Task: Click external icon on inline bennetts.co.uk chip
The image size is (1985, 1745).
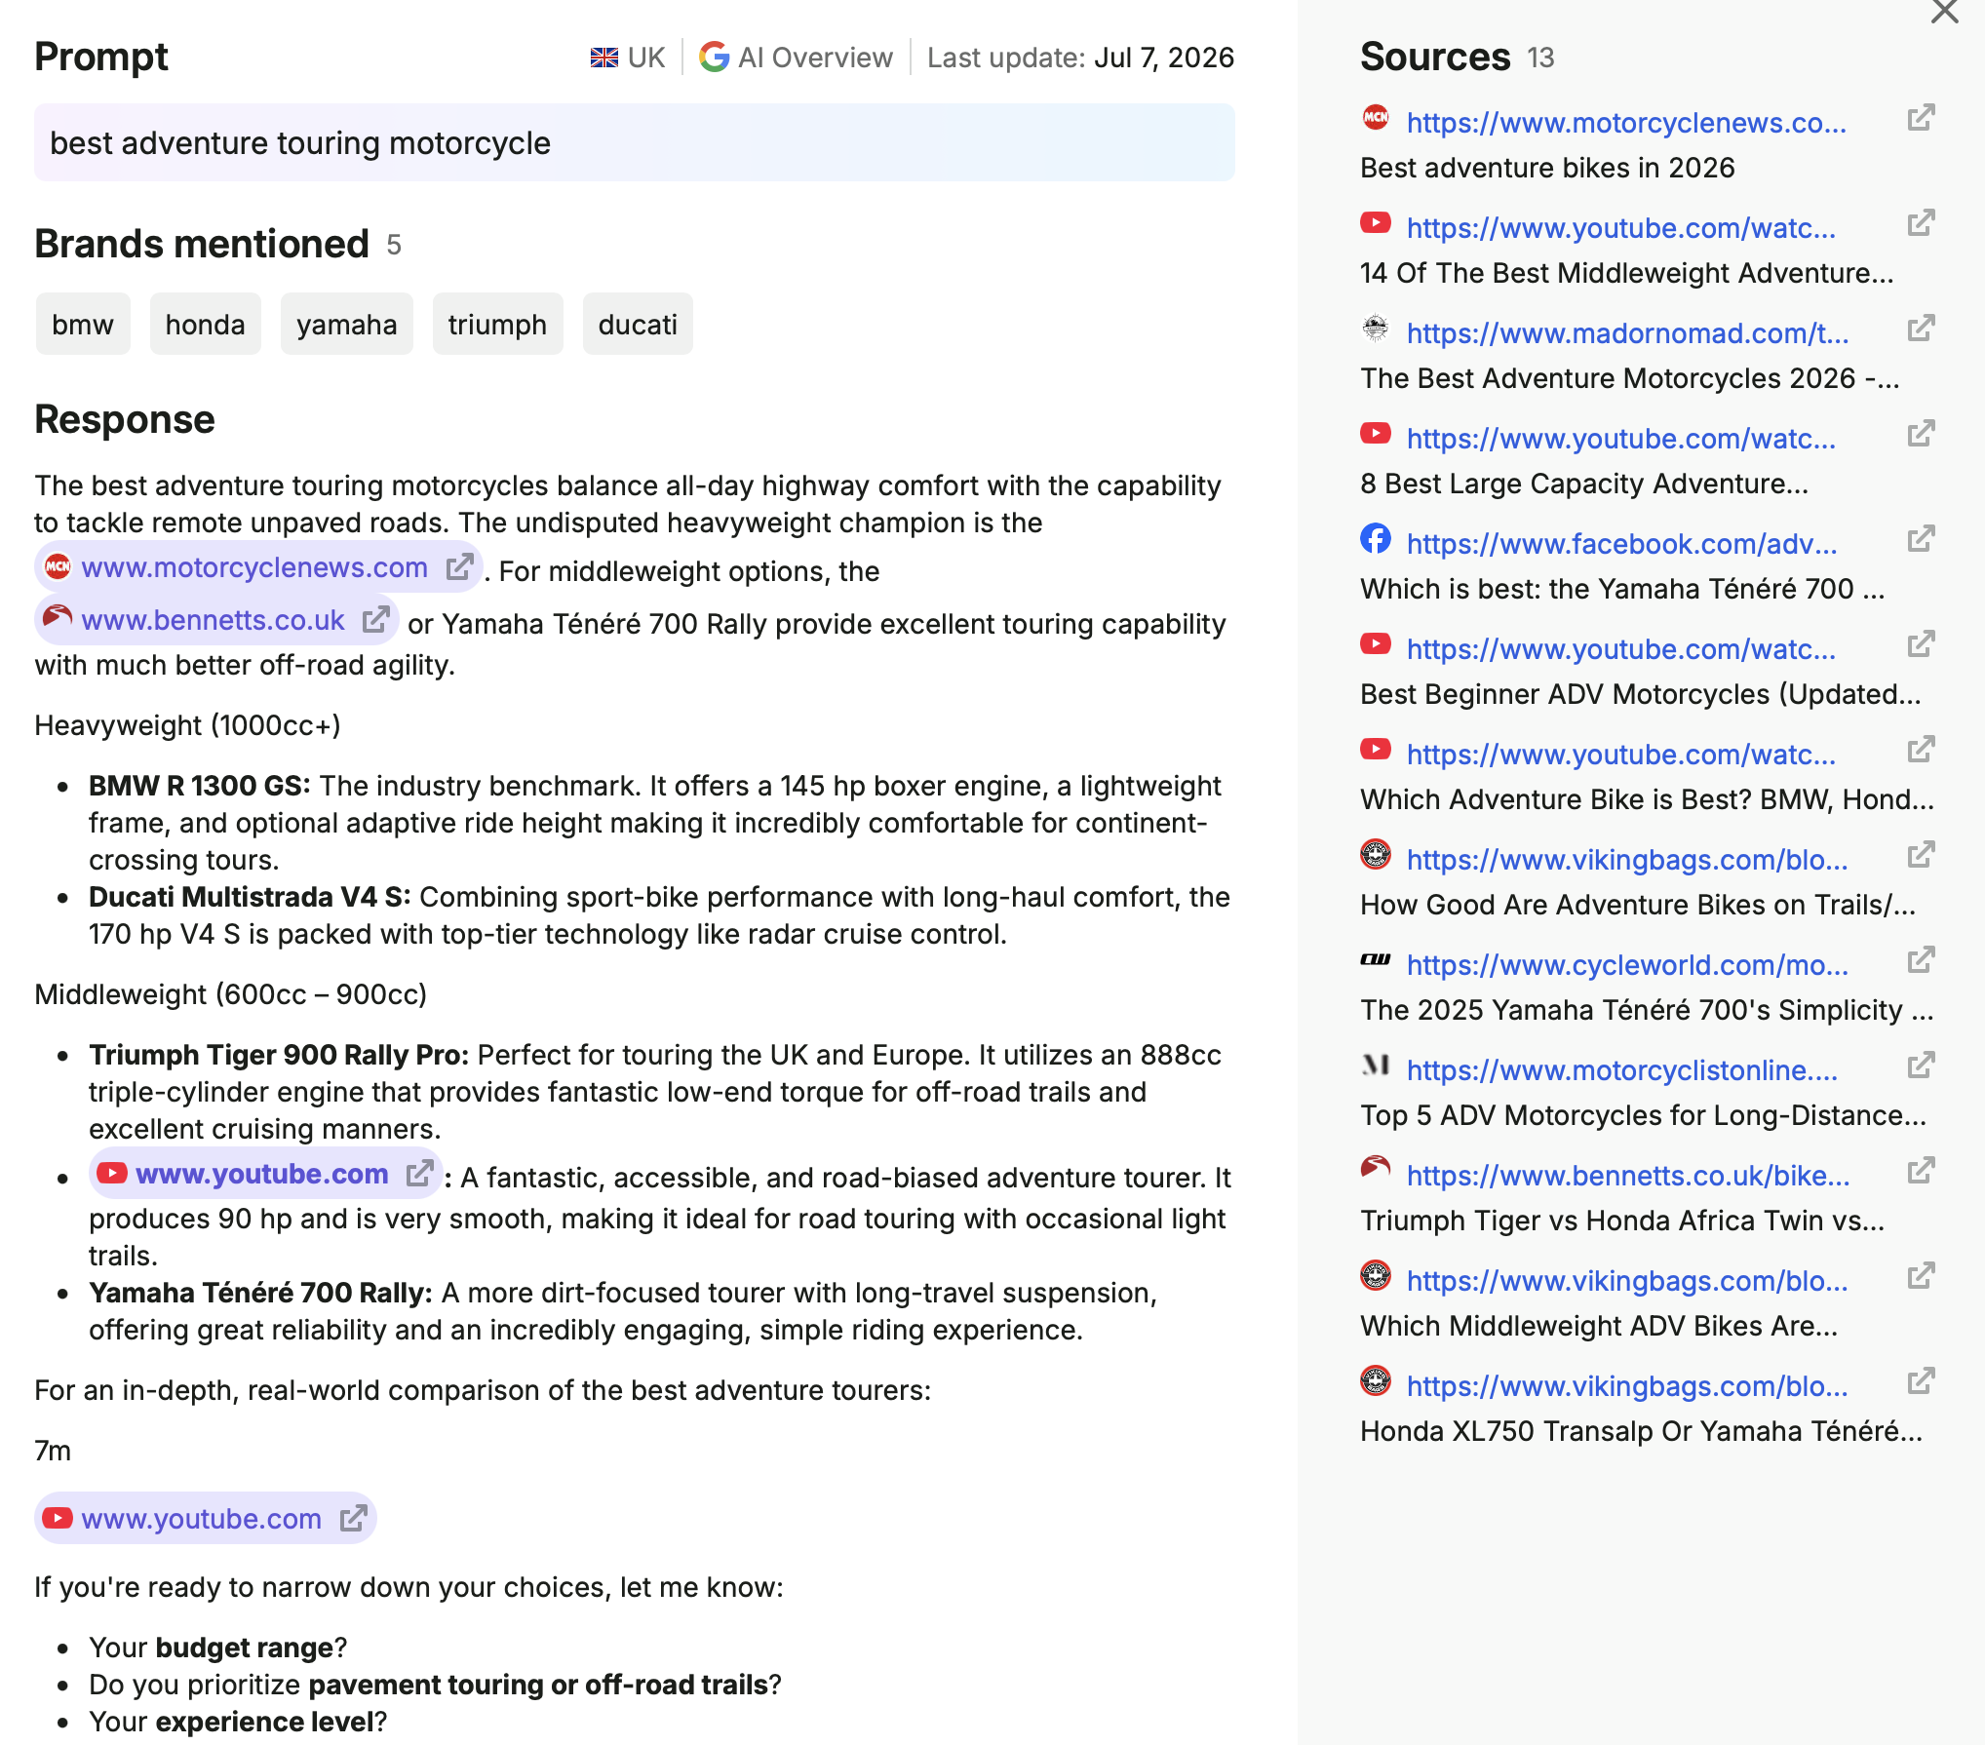Action: tap(375, 619)
